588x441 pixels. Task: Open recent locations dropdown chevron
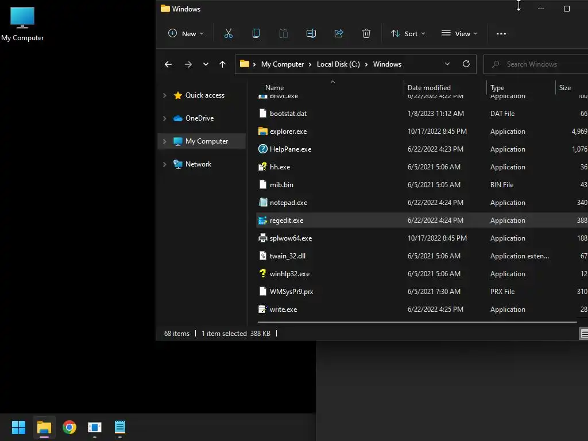click(206, 64)
